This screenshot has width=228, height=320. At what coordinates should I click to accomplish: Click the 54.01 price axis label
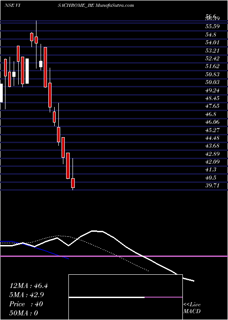tap(212, 43)
